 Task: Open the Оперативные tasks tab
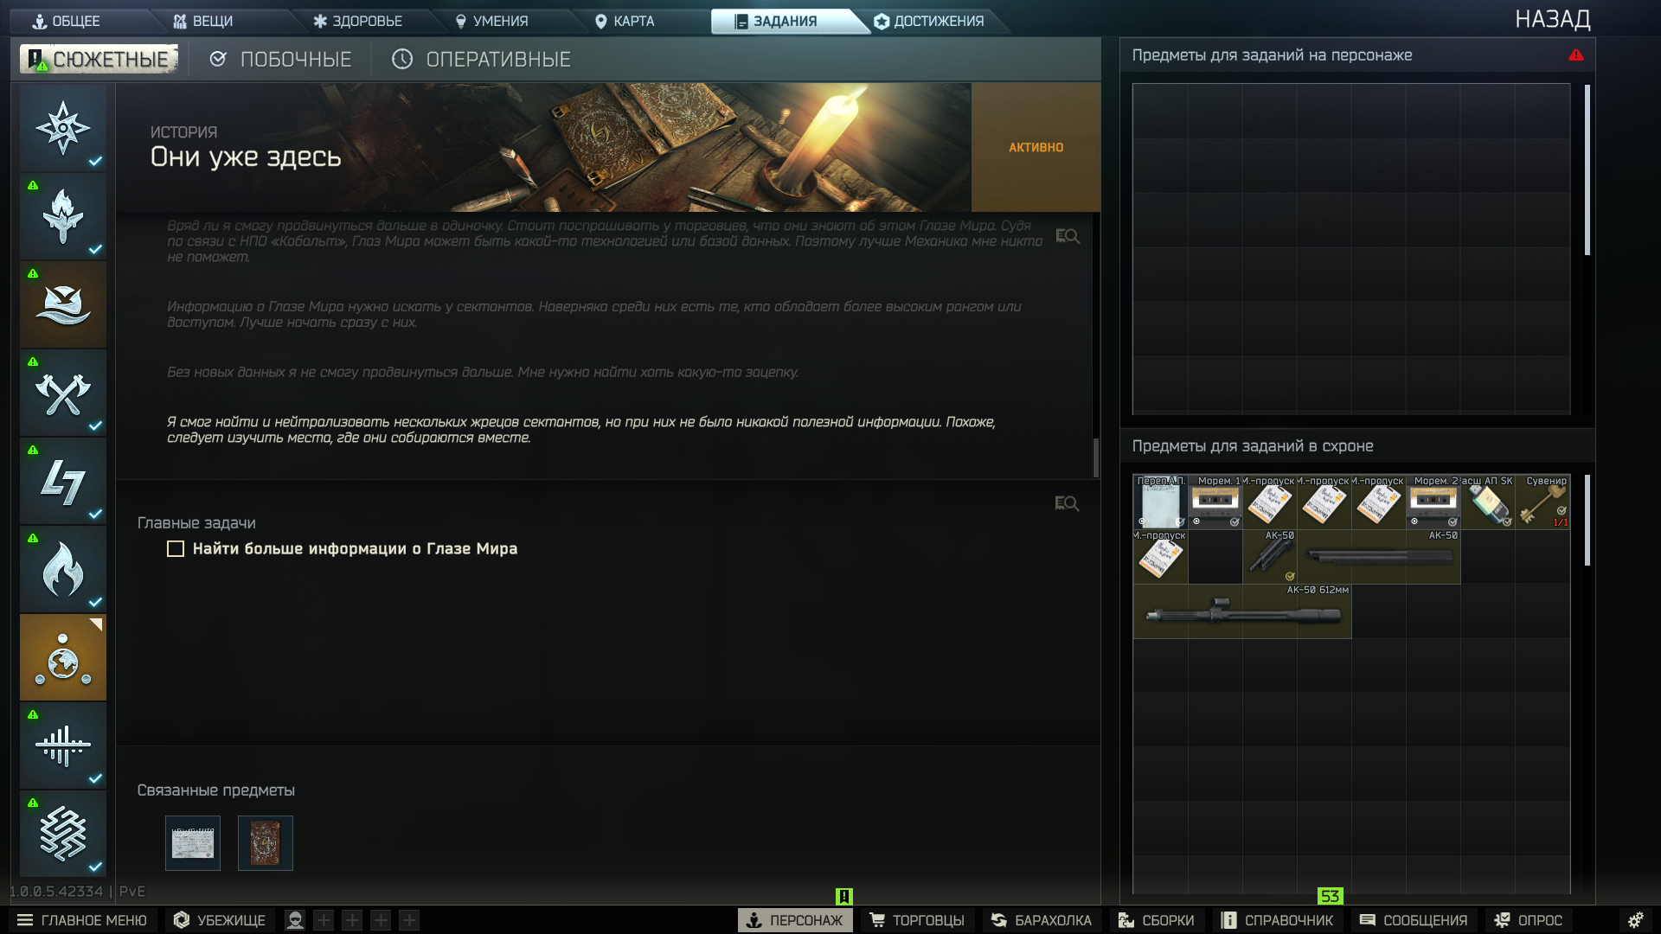[x=481, y=60]
